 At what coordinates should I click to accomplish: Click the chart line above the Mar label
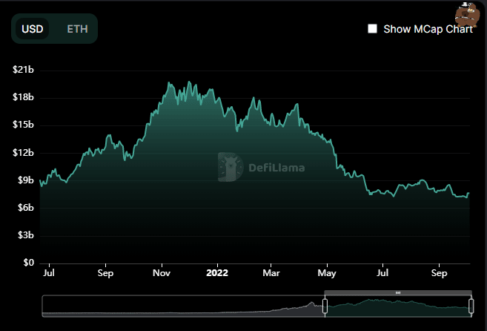point(271,117)
